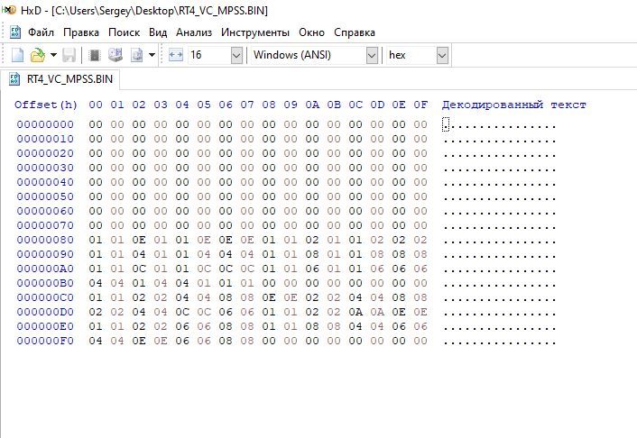Open the Правка menu
The width and height of the screenshot is (637, 438).
(81, 32)
